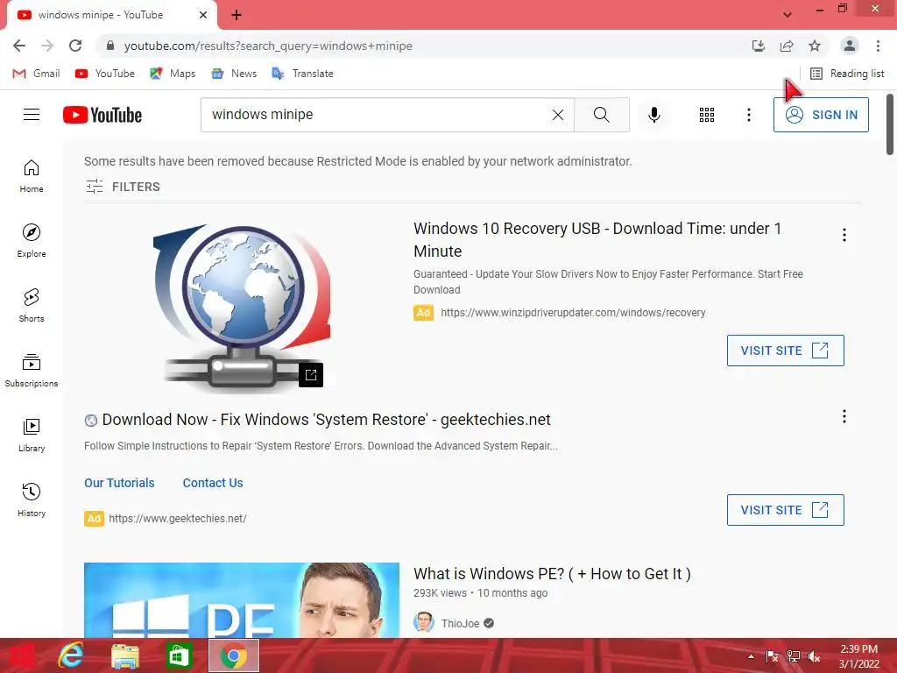
Task: Open the YouTube hamburger guide menu
Action: tap(32, 115)
